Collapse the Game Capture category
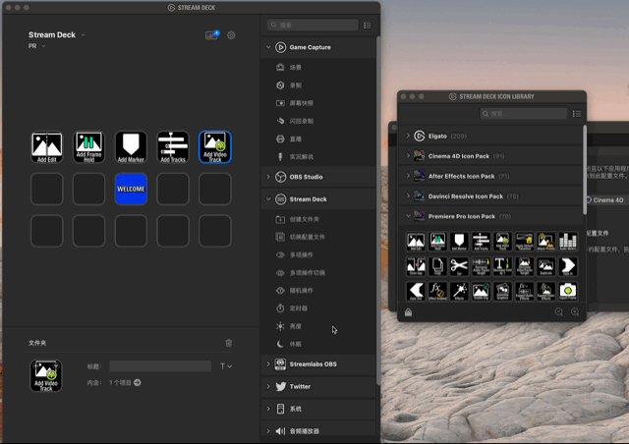The height and width of the screenshot is (444, 629). tap(268, 47)
